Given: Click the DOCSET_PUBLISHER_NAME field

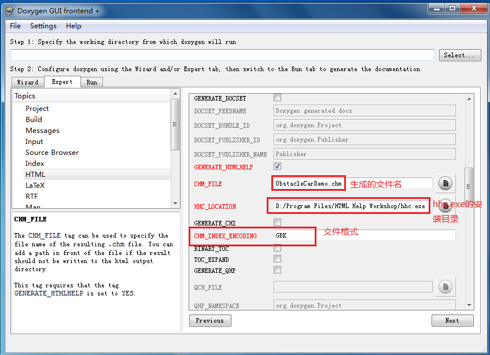Looking at the screenshot, I should tap(364, 154).
